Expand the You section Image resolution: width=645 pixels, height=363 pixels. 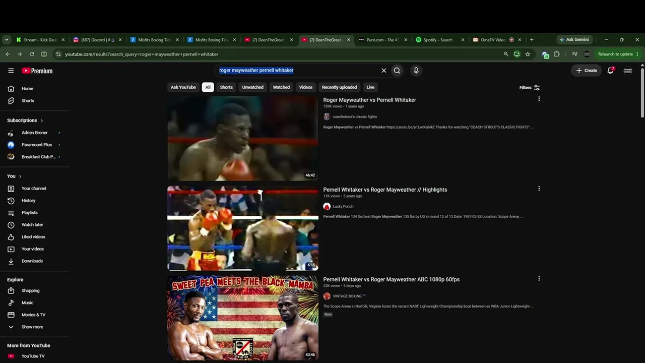[14, 176]
